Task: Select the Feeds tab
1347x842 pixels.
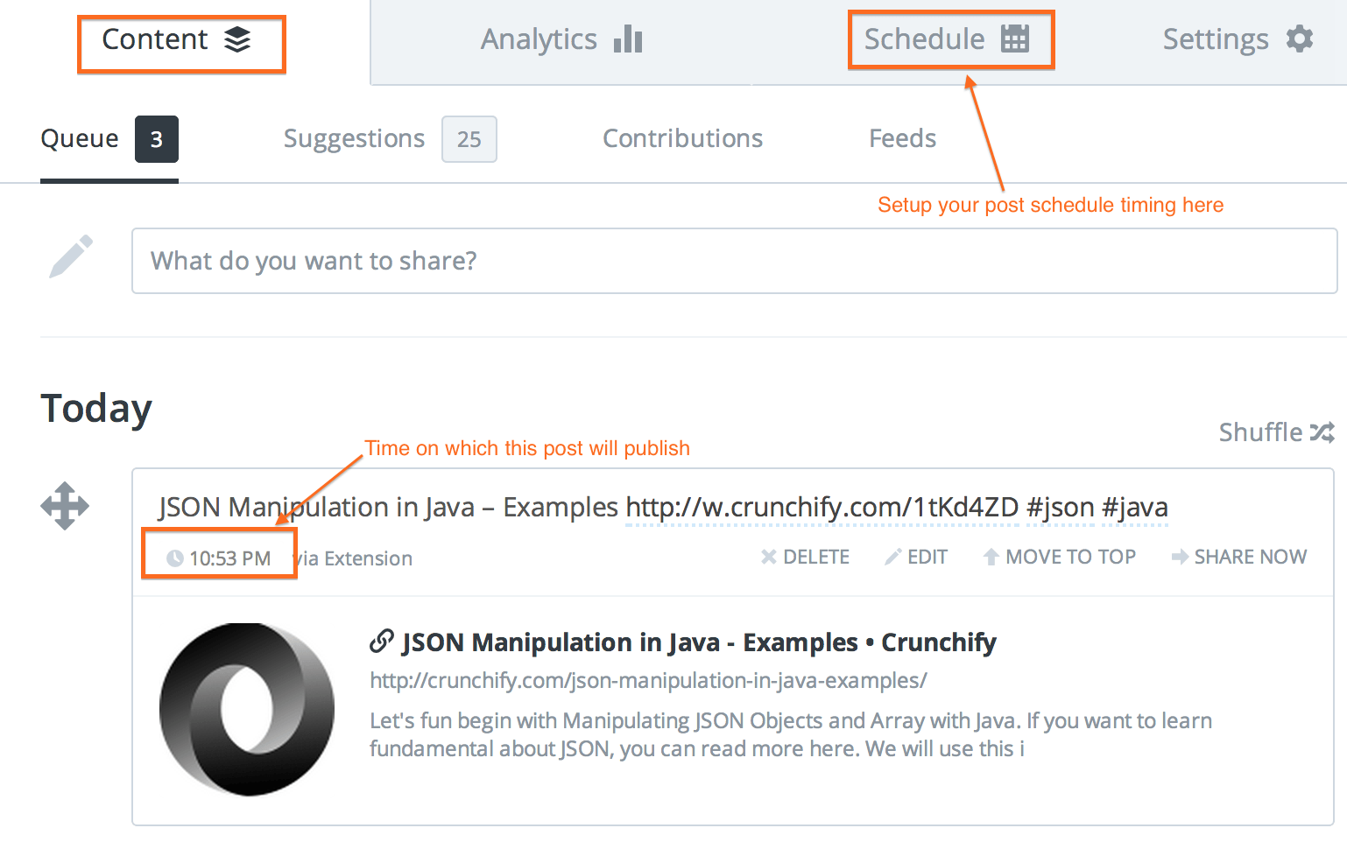Action: click(x=902, y=138)
